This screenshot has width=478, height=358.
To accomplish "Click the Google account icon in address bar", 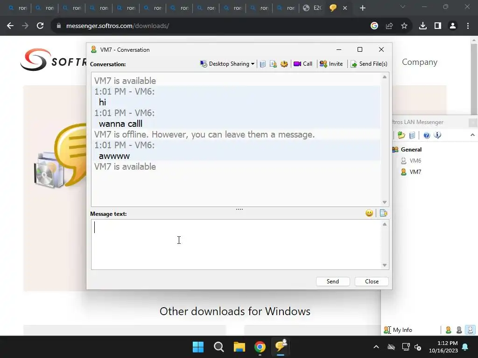I will (x=374, y=26).
